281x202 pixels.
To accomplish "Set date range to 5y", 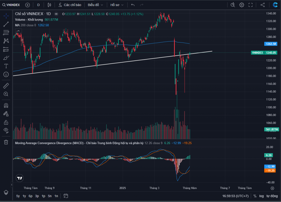I will (18, 196).
